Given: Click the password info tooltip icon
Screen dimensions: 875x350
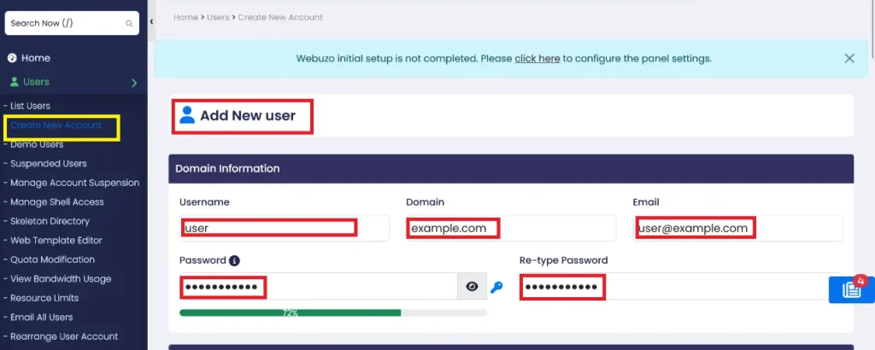Looking at the screenshot, I should point(234,260).
